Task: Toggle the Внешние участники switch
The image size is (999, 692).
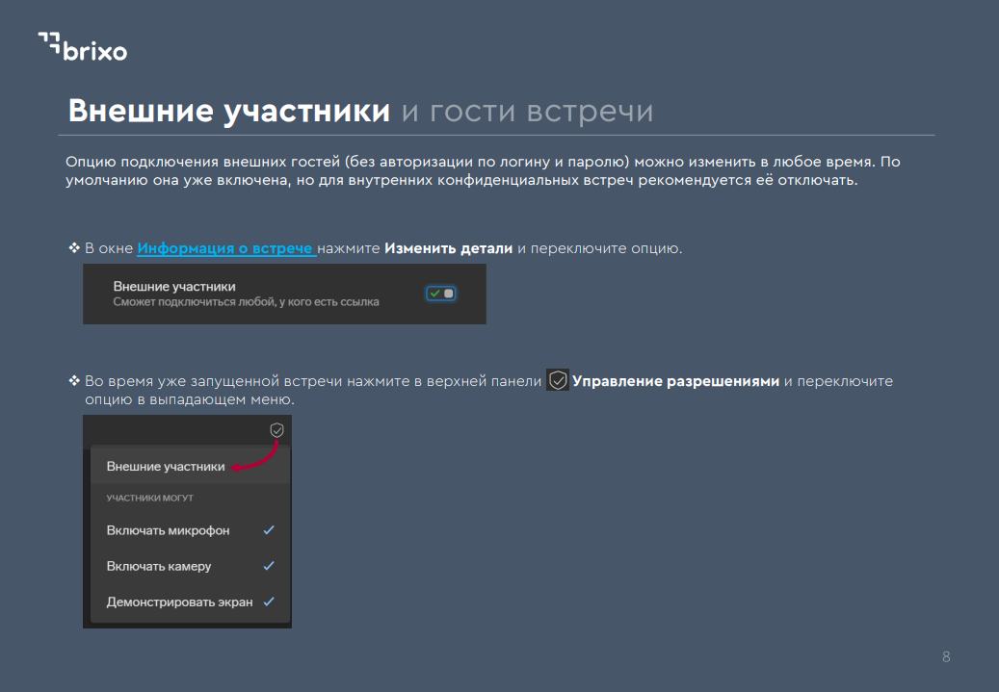Action: [440, 294]
